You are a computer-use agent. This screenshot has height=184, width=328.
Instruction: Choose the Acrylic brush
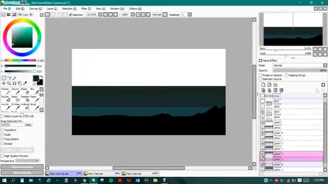click(x=6, y=107)
